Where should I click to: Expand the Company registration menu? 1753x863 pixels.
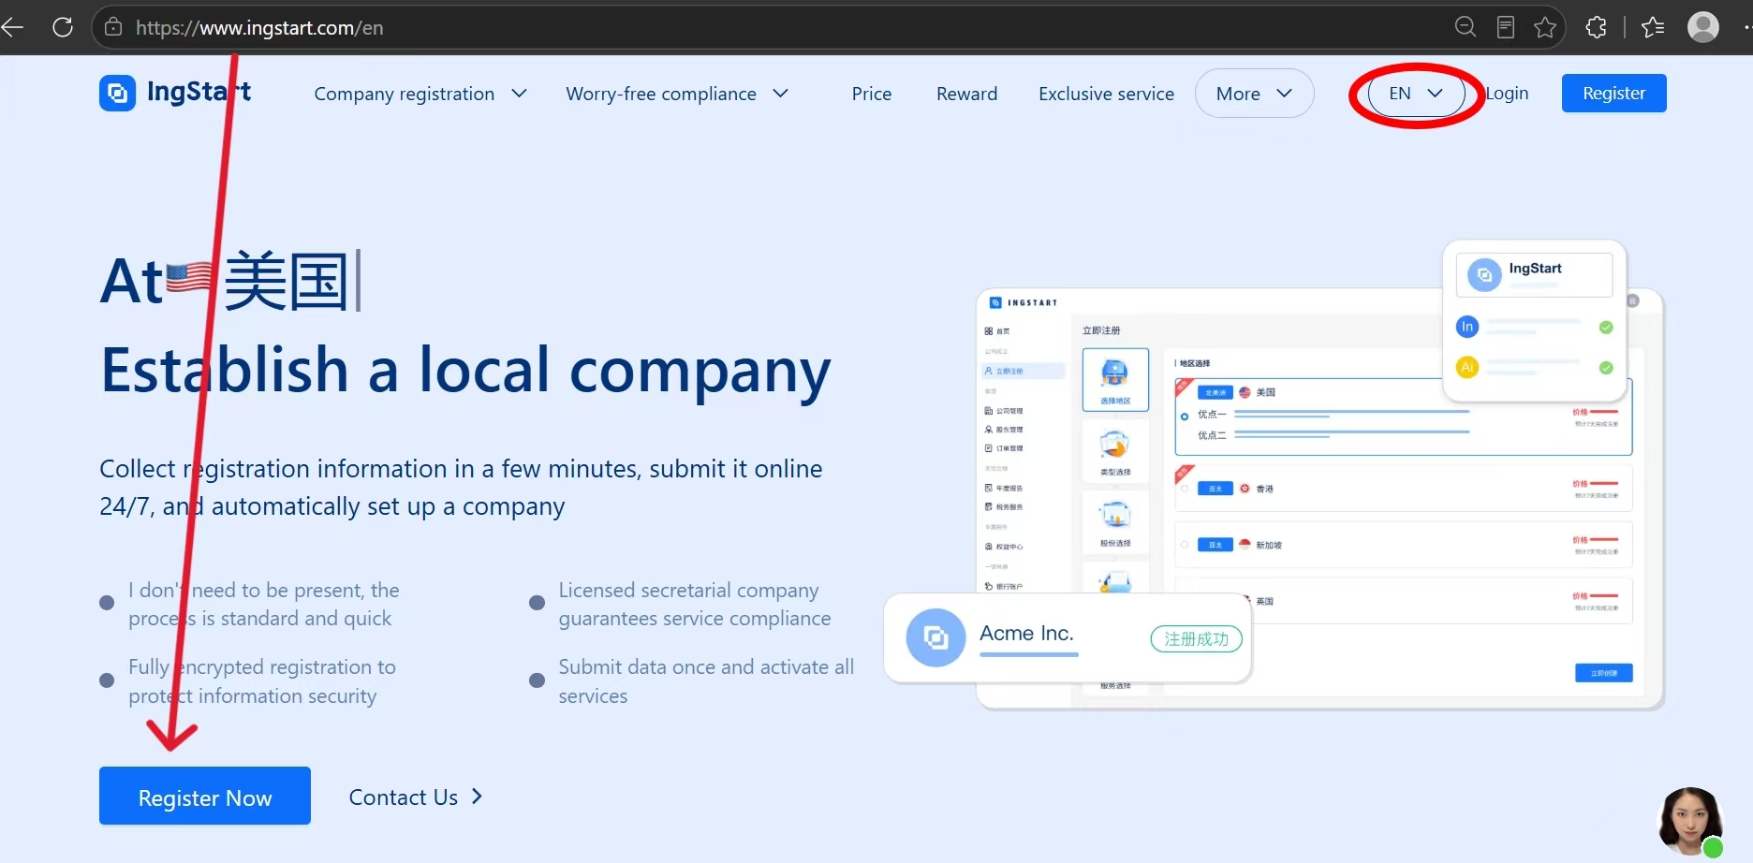(420, 94)
